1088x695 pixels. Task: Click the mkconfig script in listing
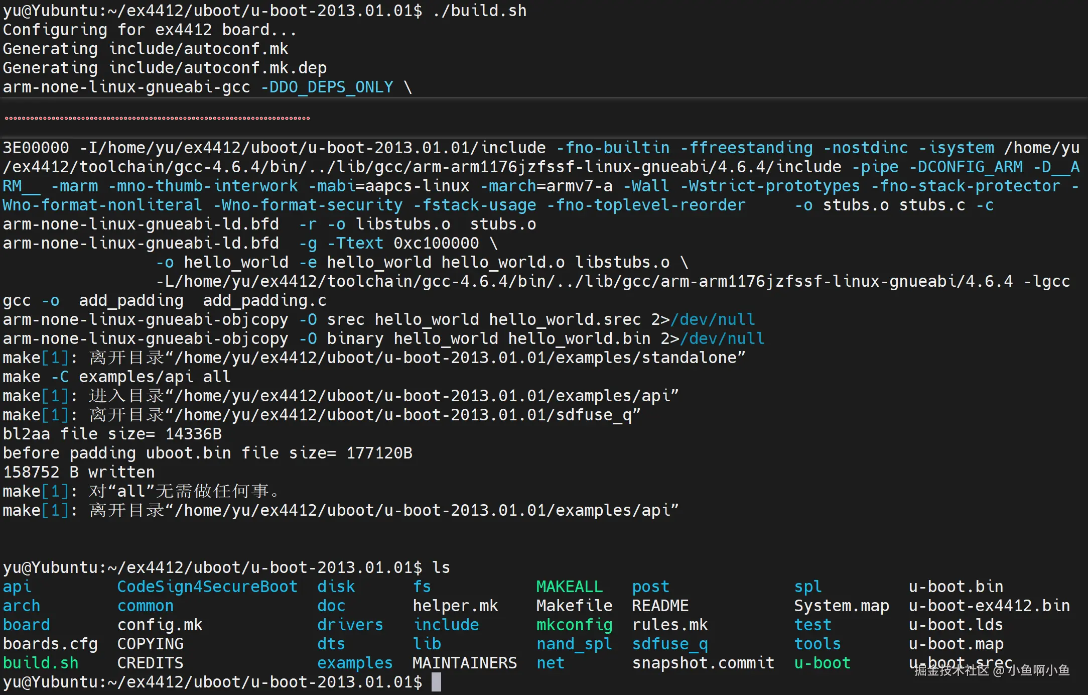click(x=574, y=625)
